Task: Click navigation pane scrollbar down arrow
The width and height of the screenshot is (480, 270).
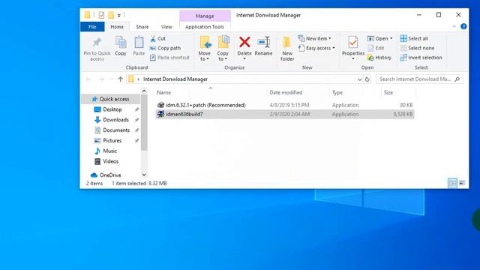Action: coord(144,175)
